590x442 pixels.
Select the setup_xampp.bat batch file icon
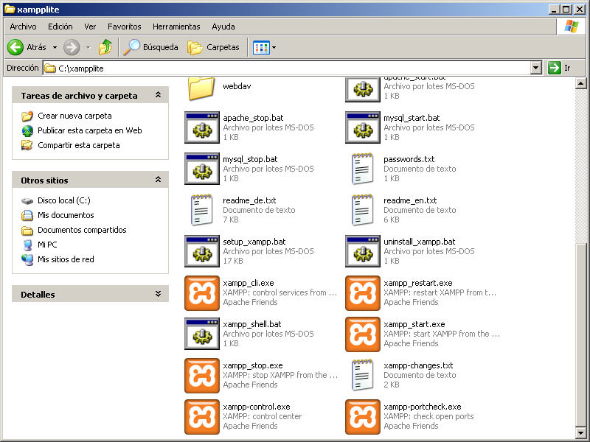click(202, 252)
